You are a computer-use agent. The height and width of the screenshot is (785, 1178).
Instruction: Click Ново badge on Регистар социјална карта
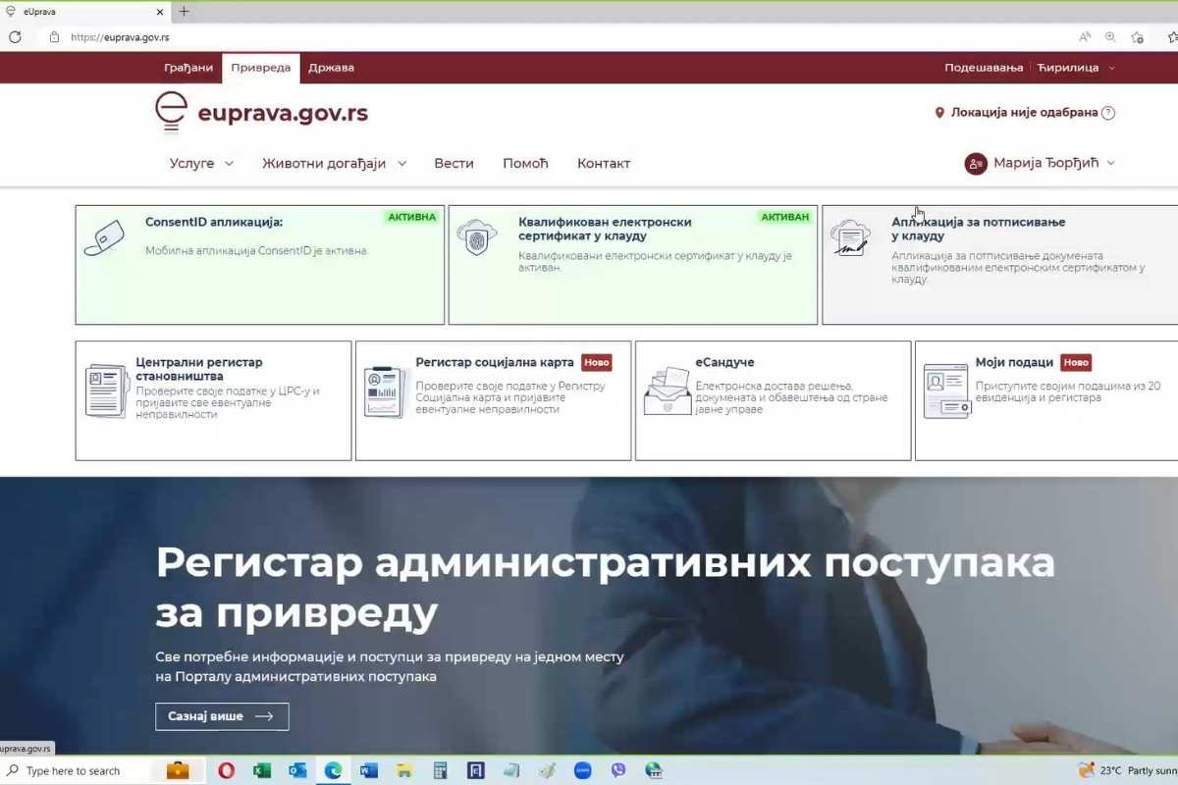[x=596, y=362]
